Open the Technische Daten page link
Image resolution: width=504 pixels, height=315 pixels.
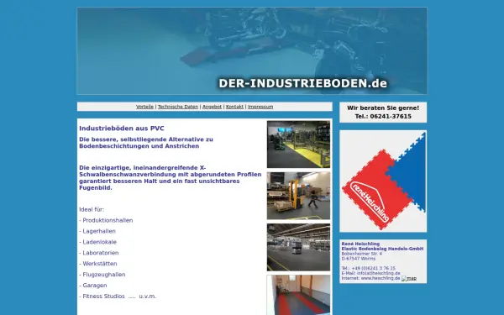point(178,107)
